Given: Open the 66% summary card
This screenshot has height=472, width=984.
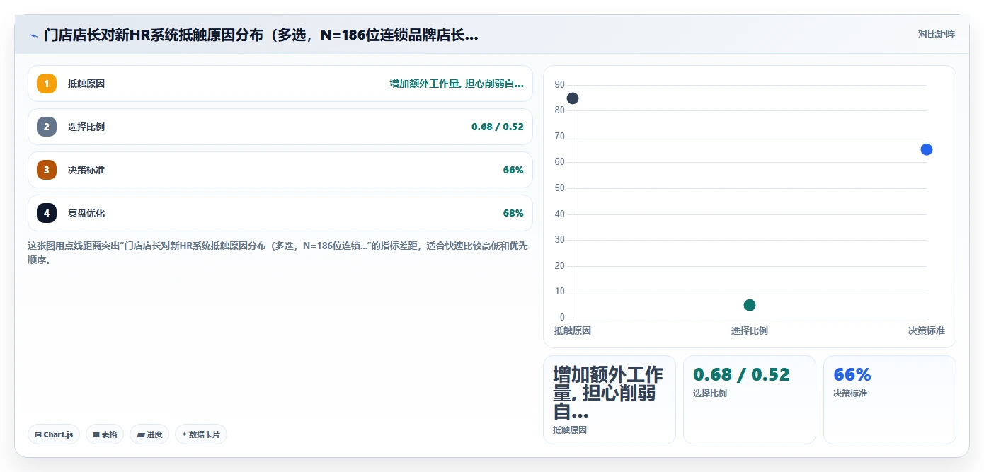Looking at the screenshot, I should click(x=890, y=400).
